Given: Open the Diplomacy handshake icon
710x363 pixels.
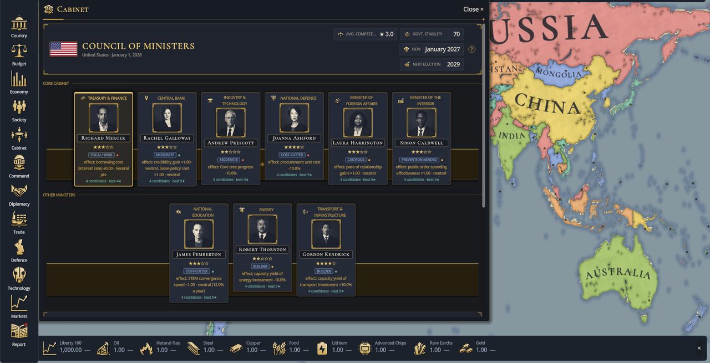Looking at the screenshot, I should pyautogui.click(x=19, y=191).
